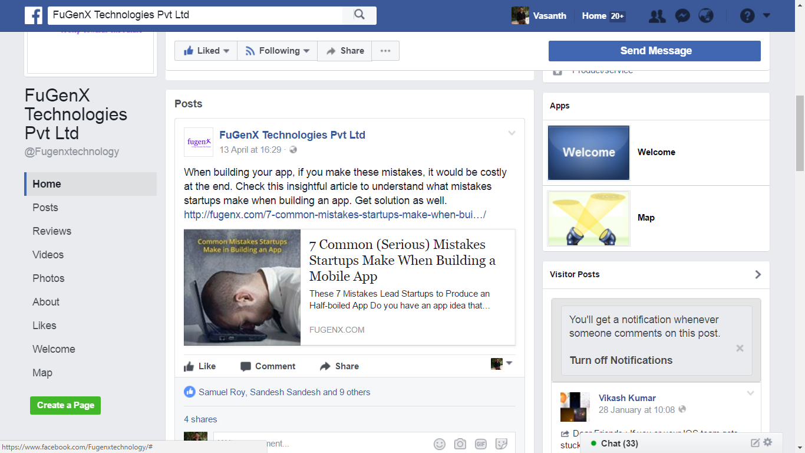The width and height of the screenshot is (805, 453).
Task: Open the 28 January at 10:08 timestamp
Action: [636, 410]
